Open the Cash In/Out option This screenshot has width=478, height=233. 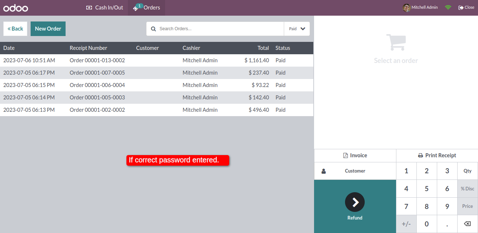(105, 8)
